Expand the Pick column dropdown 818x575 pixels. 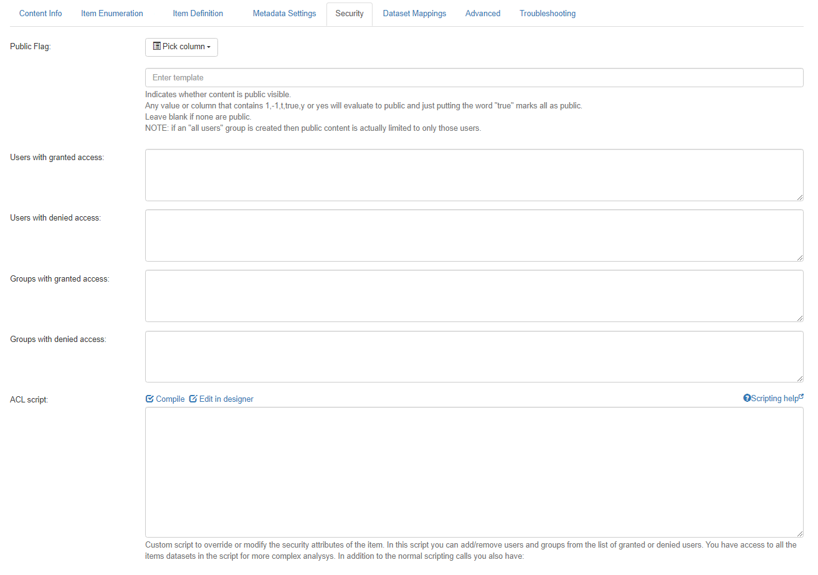click(181, 47)
